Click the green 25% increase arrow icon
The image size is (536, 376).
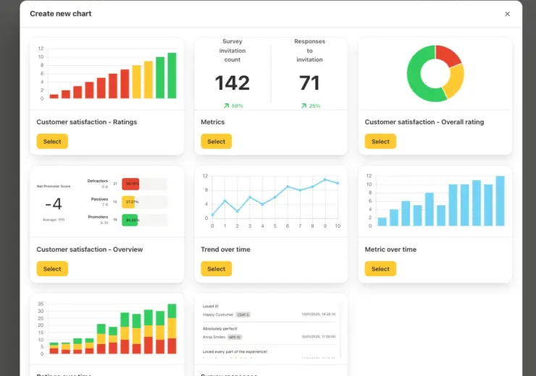pyautogui.click(x=303, y=106)
